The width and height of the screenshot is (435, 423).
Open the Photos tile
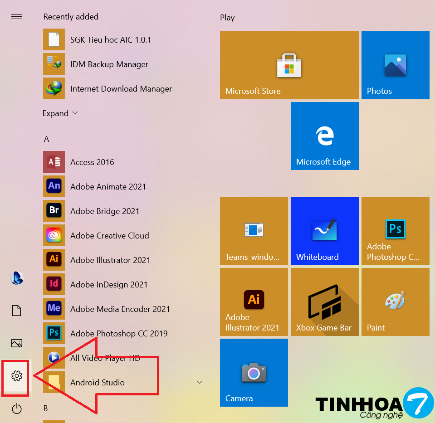395,65
